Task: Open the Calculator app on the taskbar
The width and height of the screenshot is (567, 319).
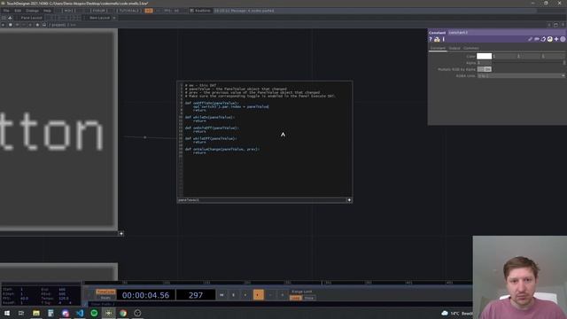Action: (x=50, y=313)
